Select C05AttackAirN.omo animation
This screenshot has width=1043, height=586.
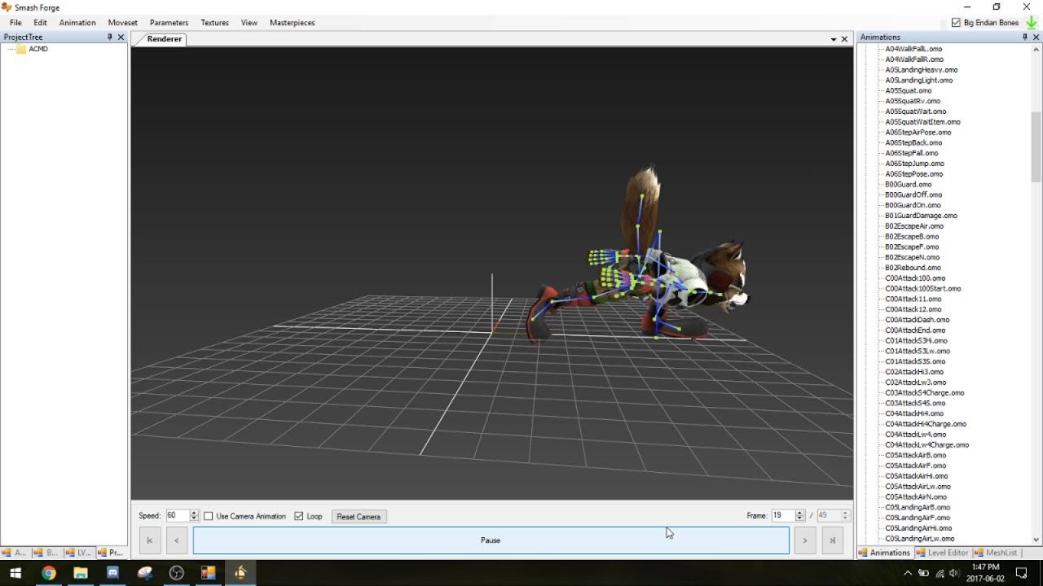(x=916, y=497)
